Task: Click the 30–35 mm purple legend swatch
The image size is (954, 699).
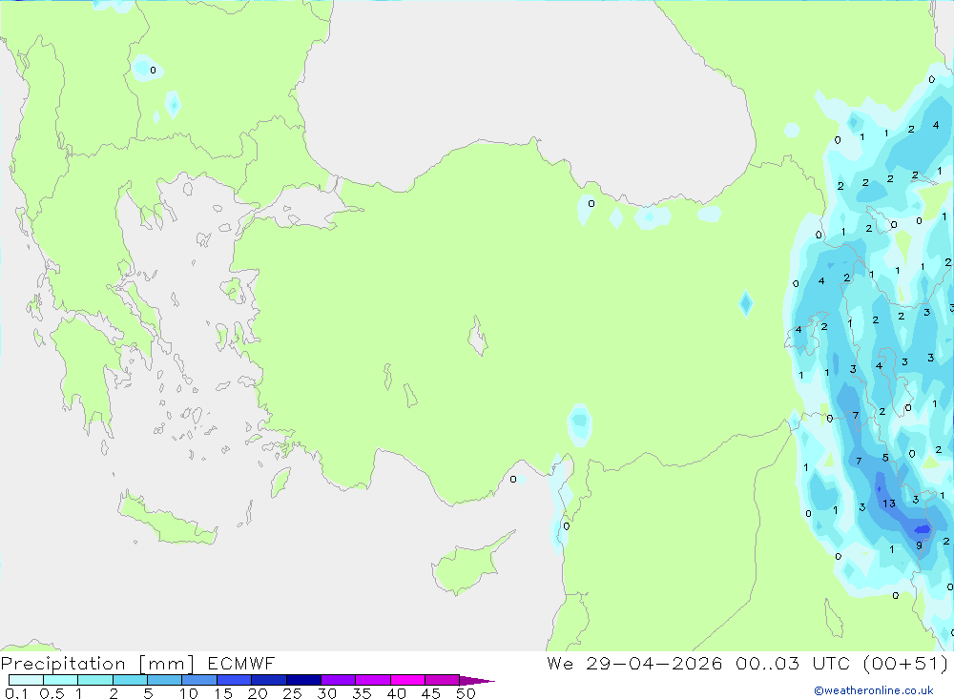Action: (338, 680)
